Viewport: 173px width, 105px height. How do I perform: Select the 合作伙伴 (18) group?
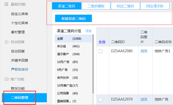click(74, 78)
